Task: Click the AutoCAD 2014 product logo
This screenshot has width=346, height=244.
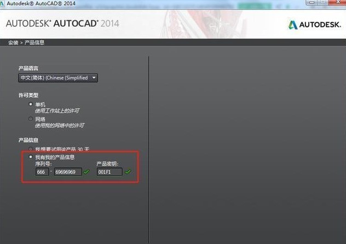Action: point(62,24)
